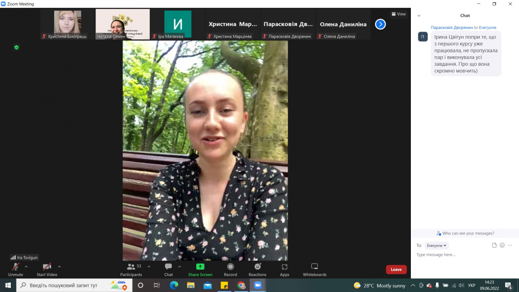Open the Reactions panel

[257, 267]
